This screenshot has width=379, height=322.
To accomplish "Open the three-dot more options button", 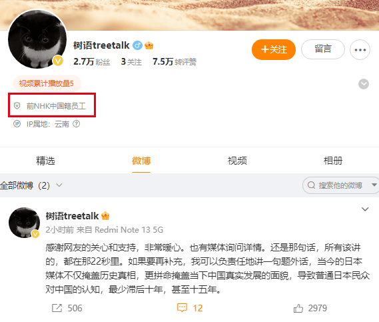I will pos(360,50).
